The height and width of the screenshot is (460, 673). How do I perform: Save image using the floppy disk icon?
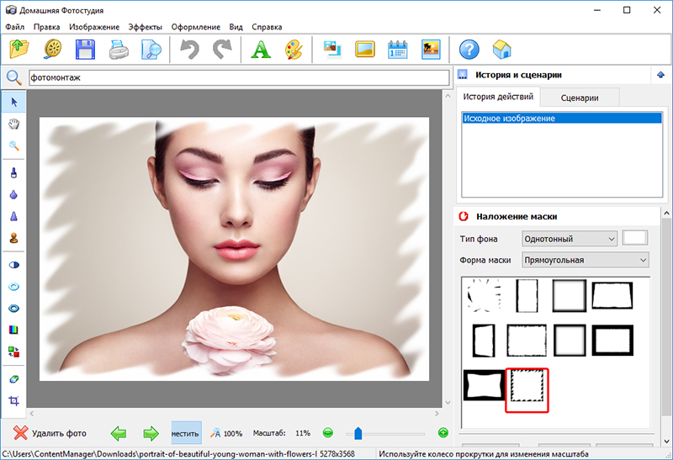(85, 50)
